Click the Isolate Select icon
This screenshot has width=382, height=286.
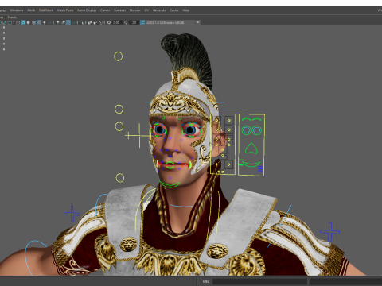pyautogui.click(x=81, y=22)
